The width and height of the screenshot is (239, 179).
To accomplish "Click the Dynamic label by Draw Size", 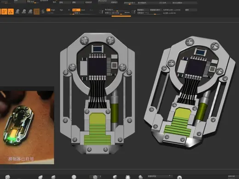I will [127, 13].
